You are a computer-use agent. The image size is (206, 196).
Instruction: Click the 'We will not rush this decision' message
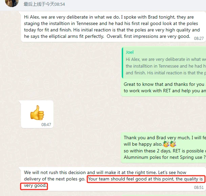point(113,179)
